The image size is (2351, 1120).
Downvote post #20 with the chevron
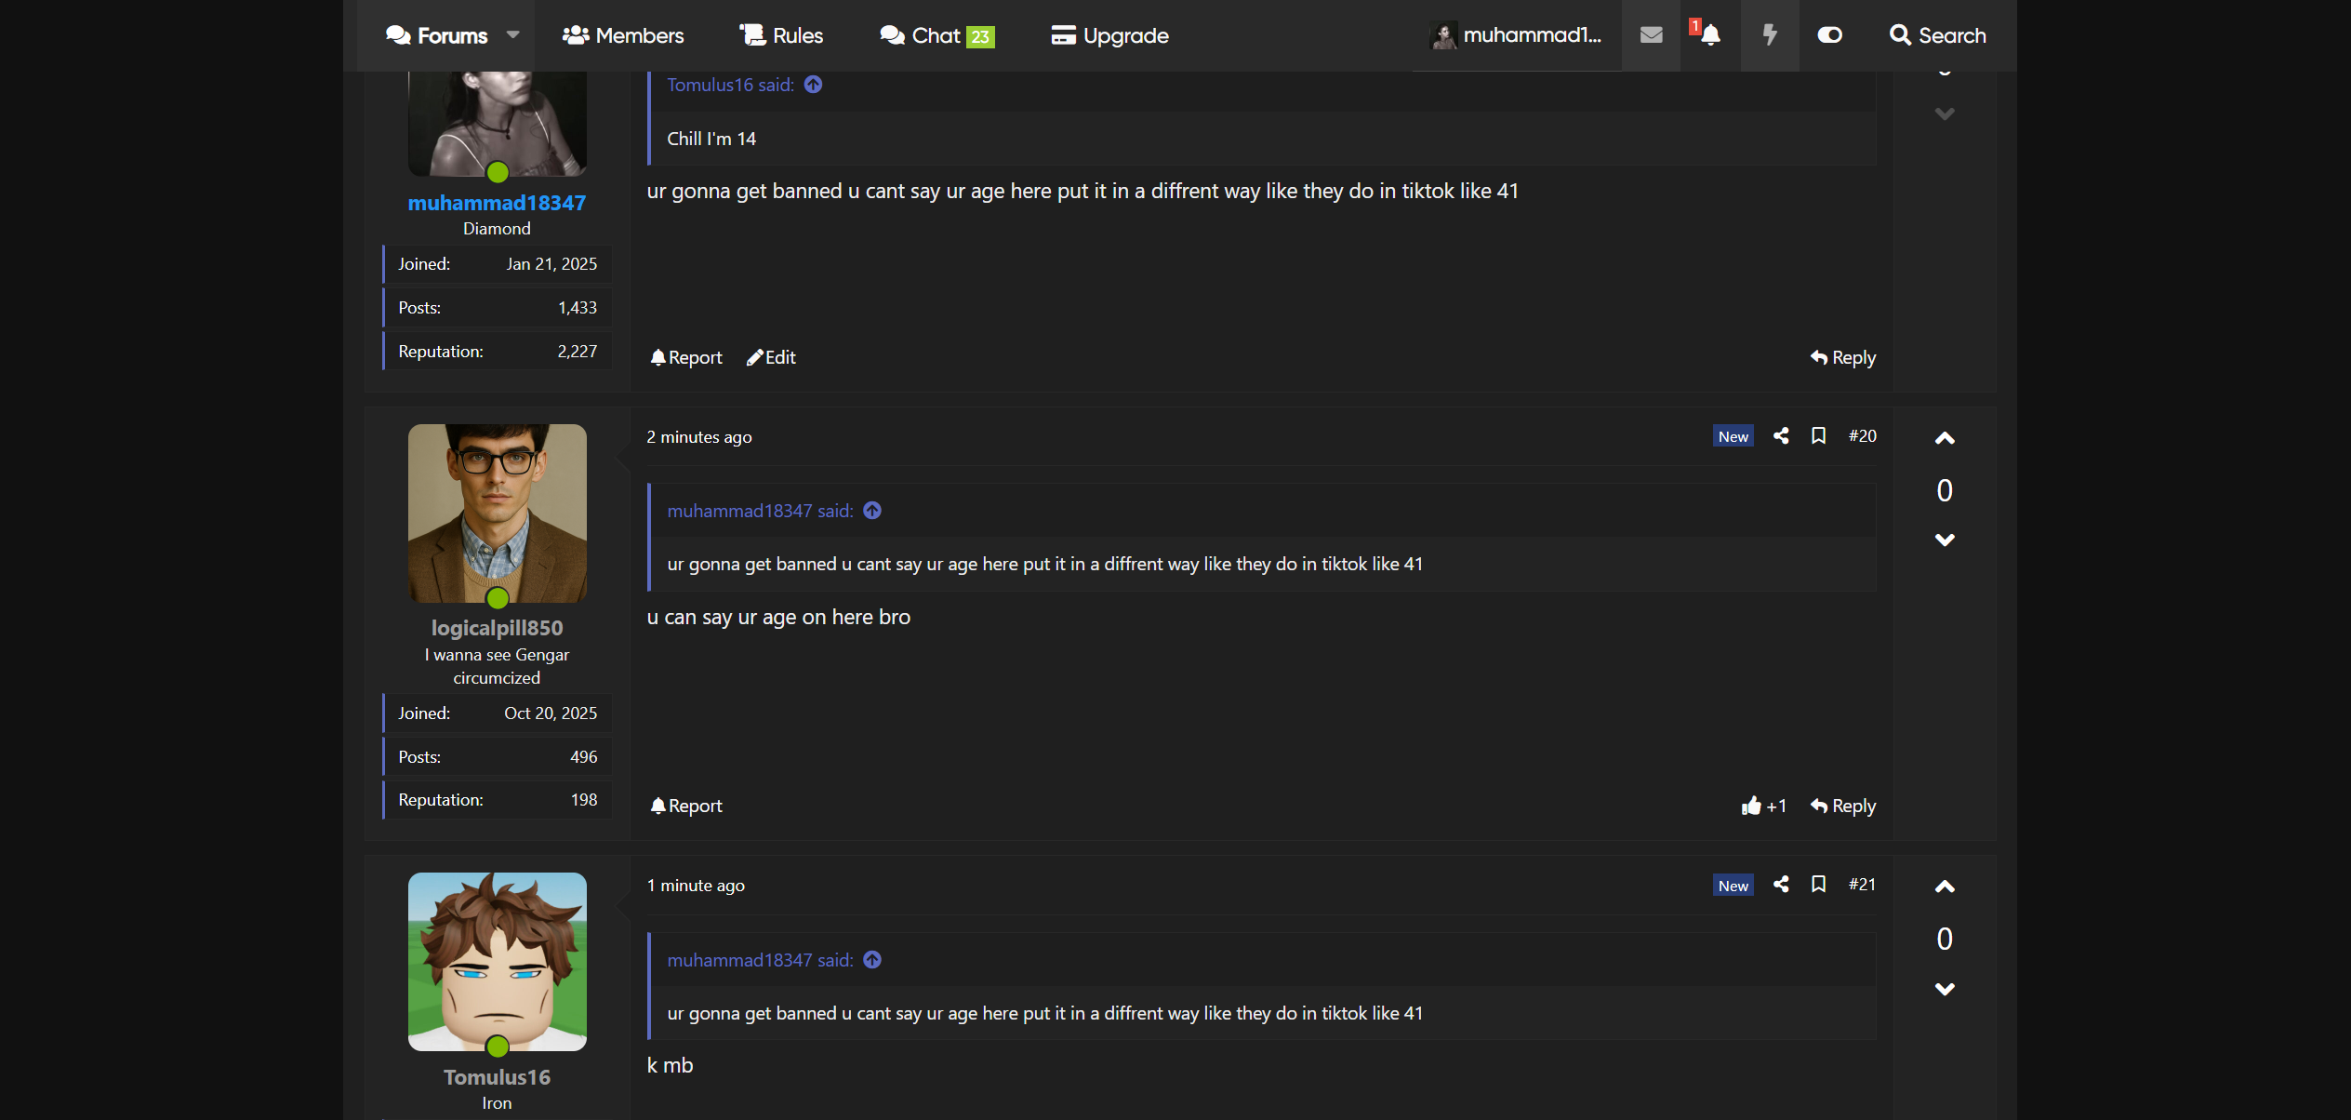point(1944,540)
